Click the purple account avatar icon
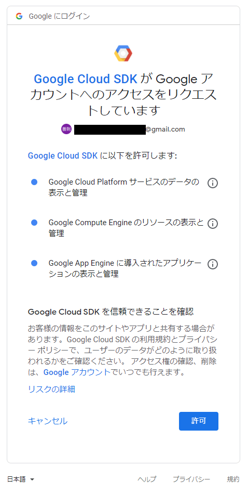The height and width of the screenshot is (493, 248). tap(66, 129)
